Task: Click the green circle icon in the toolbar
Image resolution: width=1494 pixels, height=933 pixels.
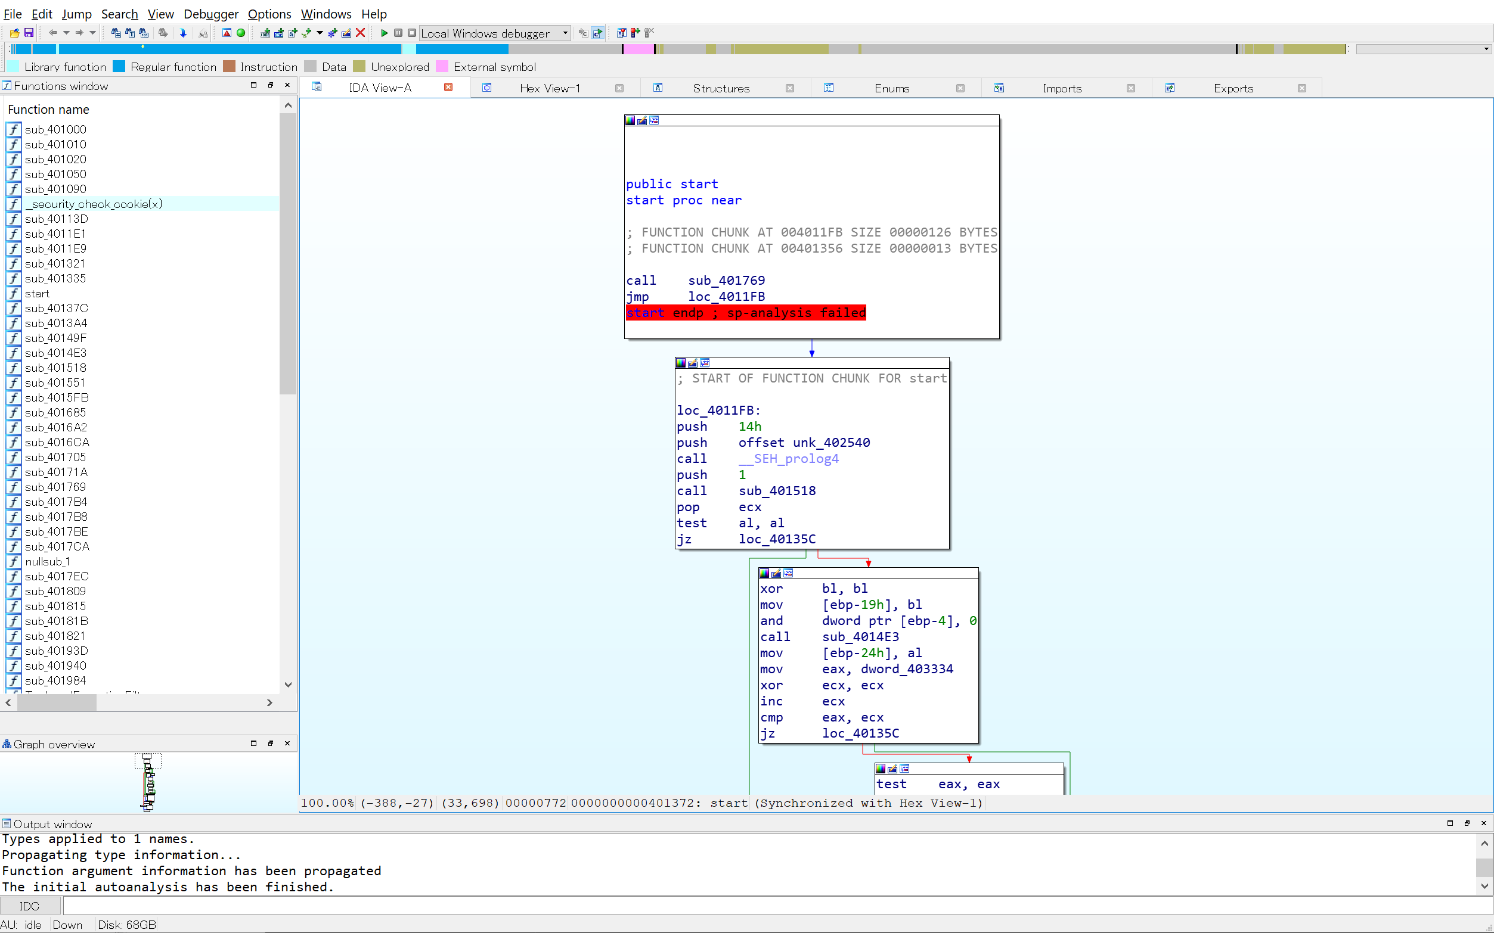Action: click(241, 33)
